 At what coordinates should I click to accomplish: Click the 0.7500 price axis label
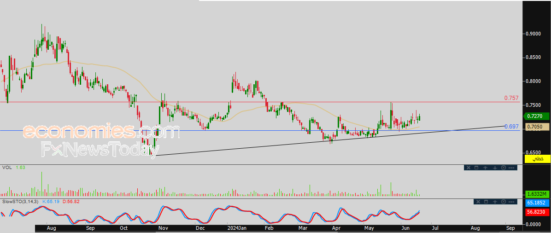[533, 105]
